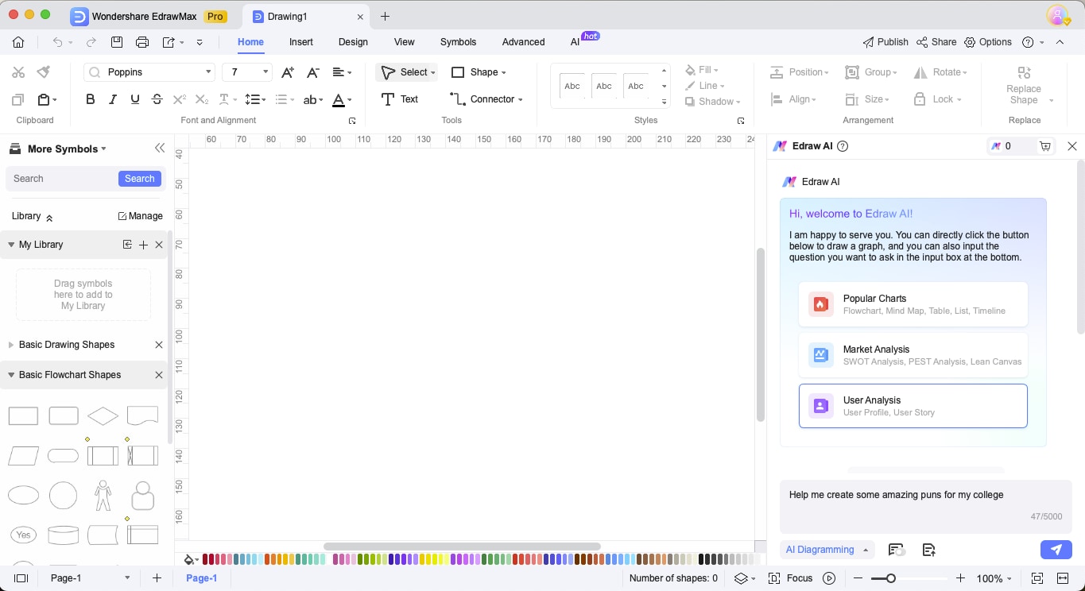Click the Share button

pyautogui.click(x=936, y=42)
